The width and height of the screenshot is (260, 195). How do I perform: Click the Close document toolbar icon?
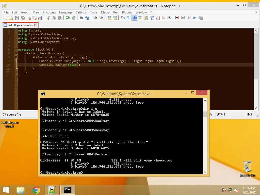pos(29,18)
